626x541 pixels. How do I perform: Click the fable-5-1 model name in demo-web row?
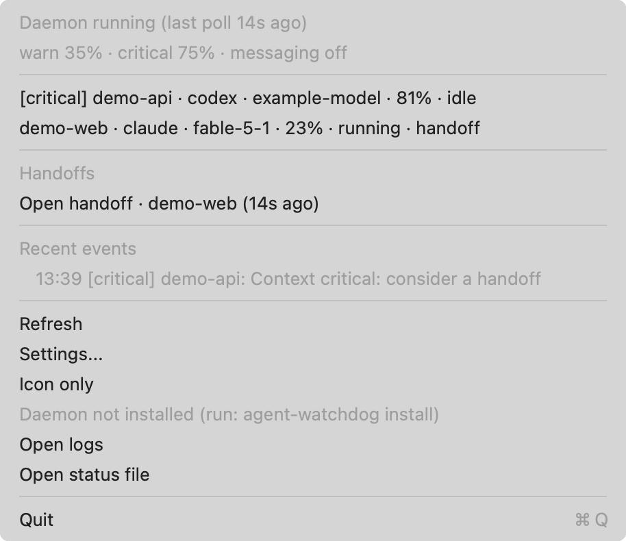231,128
